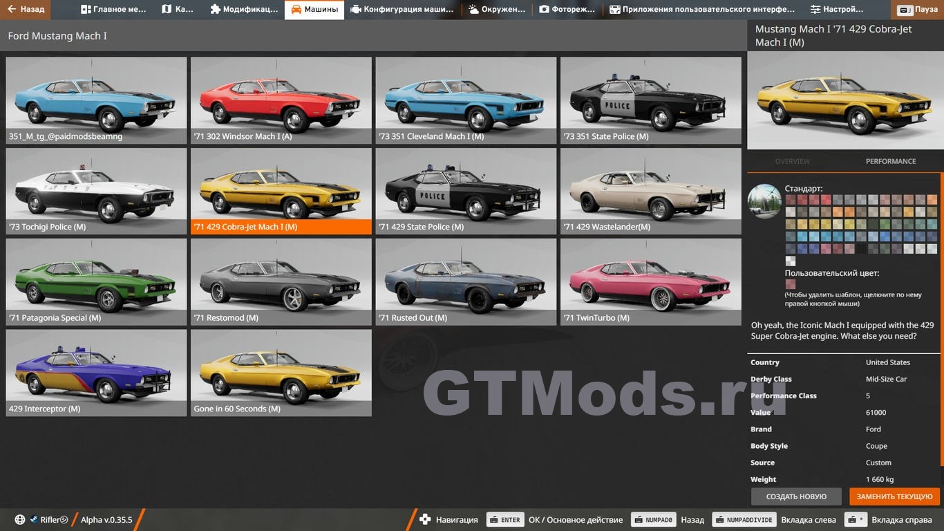The height and width of the screenshot is (531, 944).
Task: Pick the '71 302 Windsor Mach I (A)
Action: coord(281,100)
